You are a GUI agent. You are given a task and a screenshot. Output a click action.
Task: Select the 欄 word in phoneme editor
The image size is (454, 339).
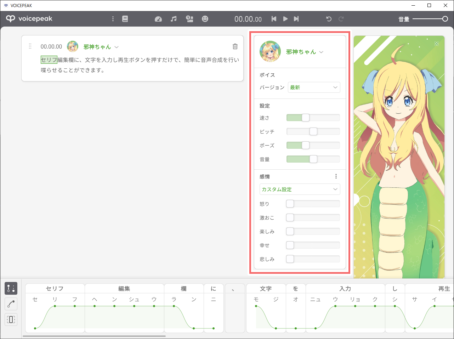(x=184, y=288)
